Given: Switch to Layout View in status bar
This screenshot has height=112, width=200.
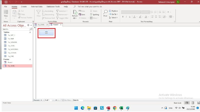Looking at the screenshot, I should (x=192, y=103).
